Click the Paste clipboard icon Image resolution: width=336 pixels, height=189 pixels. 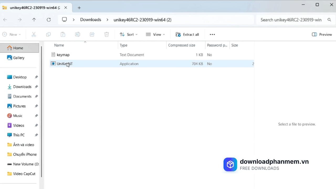coord(63,34)
